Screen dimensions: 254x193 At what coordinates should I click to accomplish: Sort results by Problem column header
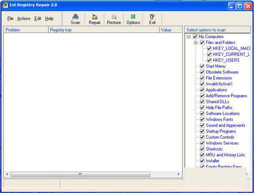[x=26, y=30]
